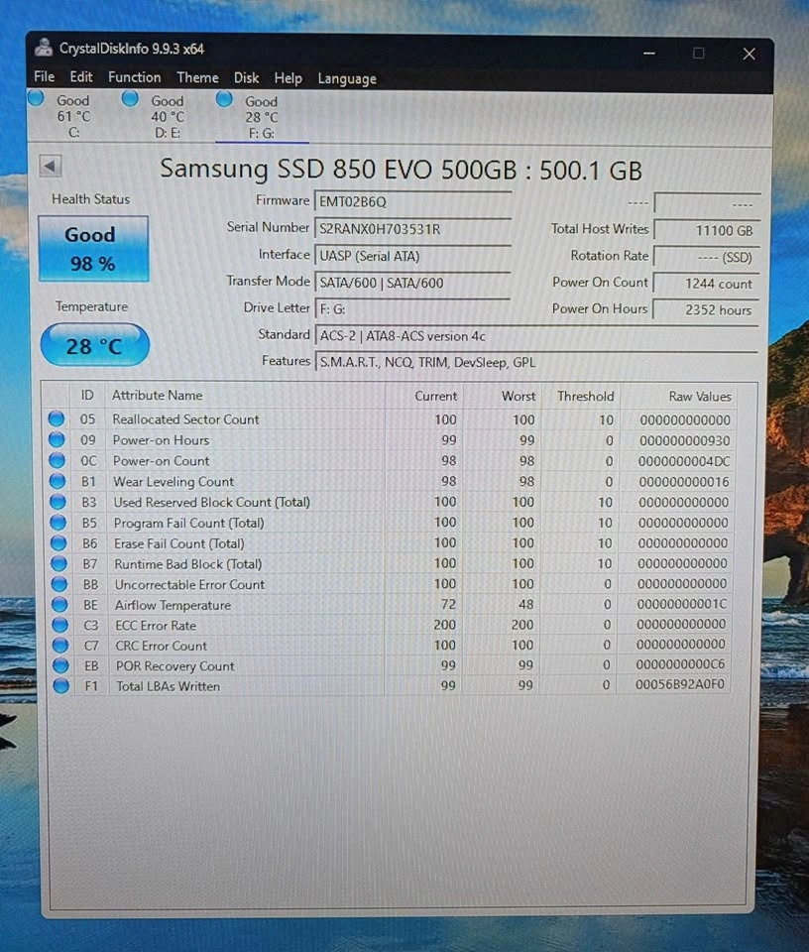
Task: Select the Wear Leveling Count attribute name
Action: pos(173,482)
